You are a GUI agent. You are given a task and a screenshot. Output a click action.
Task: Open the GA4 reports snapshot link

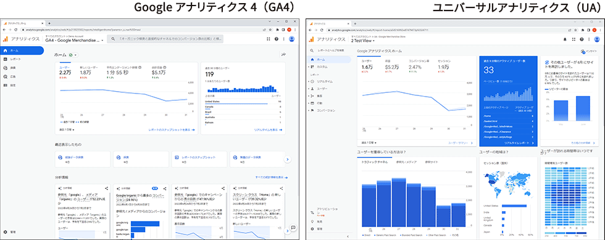click(x=172, y=130)
